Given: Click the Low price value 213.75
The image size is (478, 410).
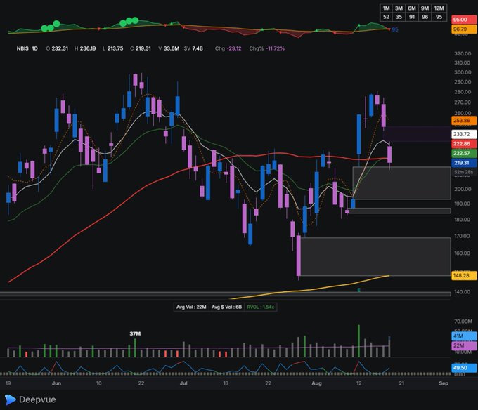Looking at the screenshot, I should pos(115,48).
